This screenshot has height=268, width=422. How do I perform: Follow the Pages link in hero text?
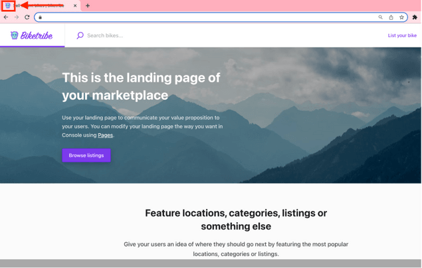[105, 135]
